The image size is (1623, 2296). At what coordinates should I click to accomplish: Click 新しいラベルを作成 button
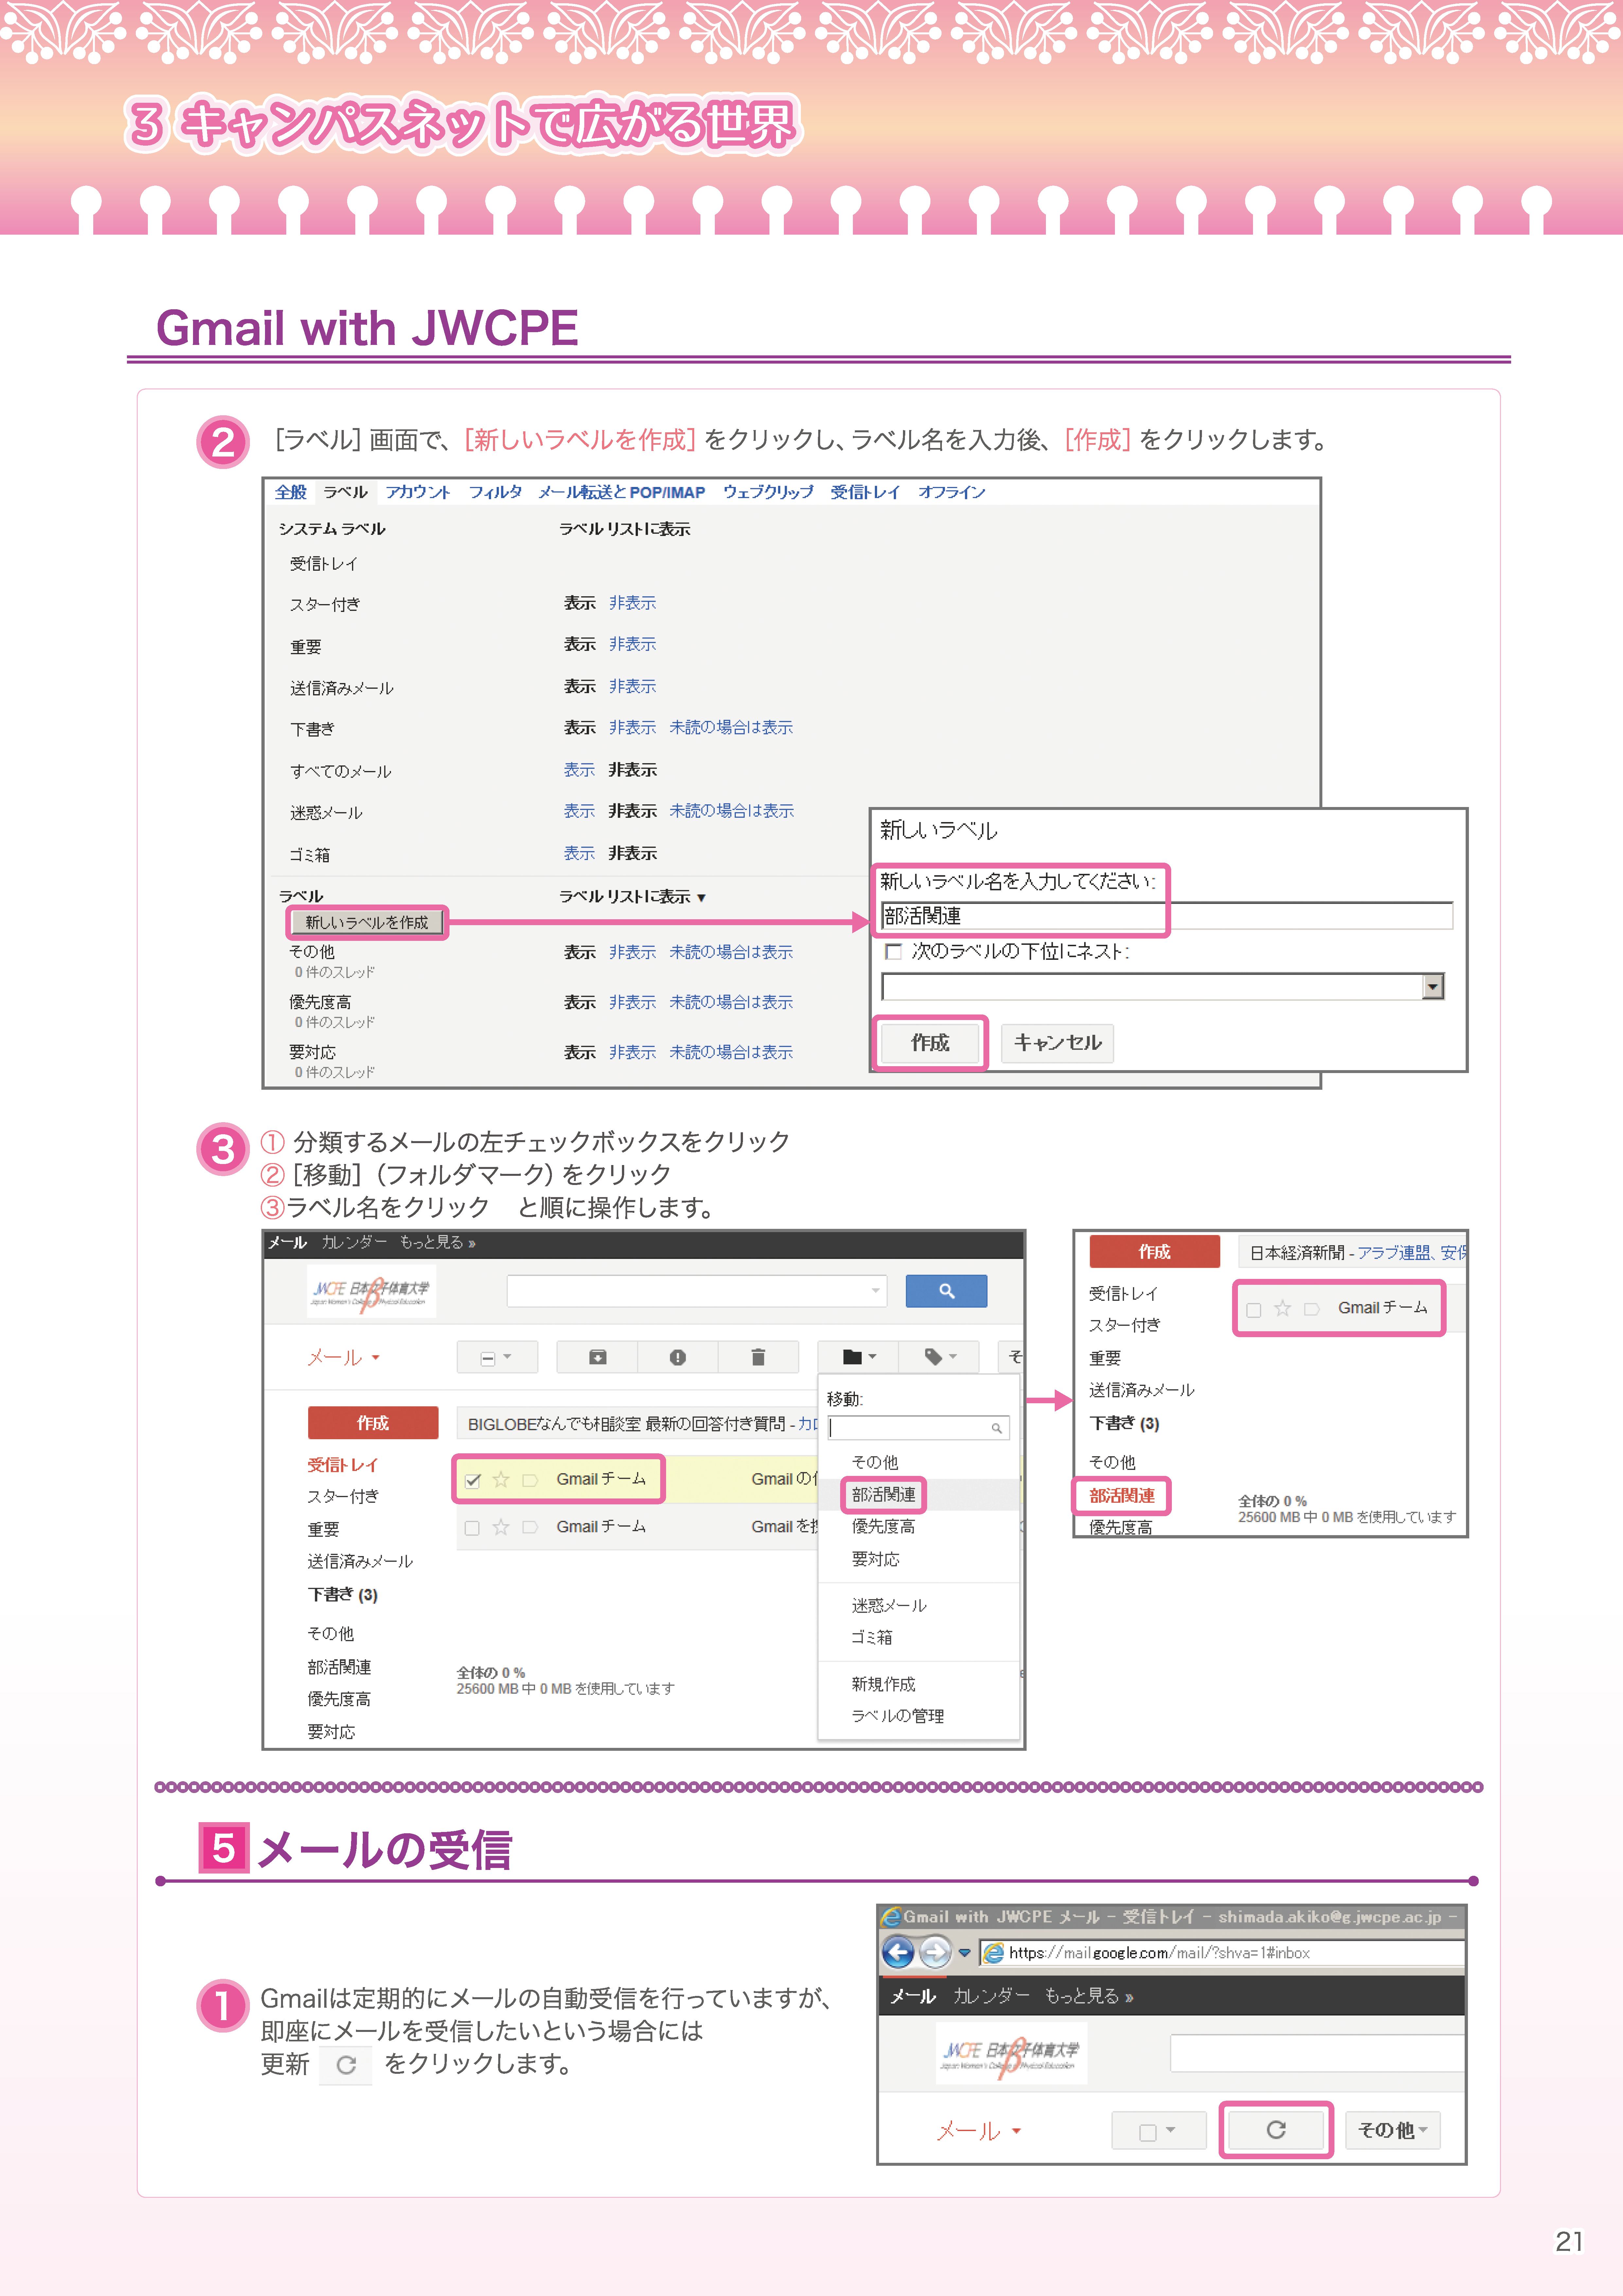[x=367, y=922]
